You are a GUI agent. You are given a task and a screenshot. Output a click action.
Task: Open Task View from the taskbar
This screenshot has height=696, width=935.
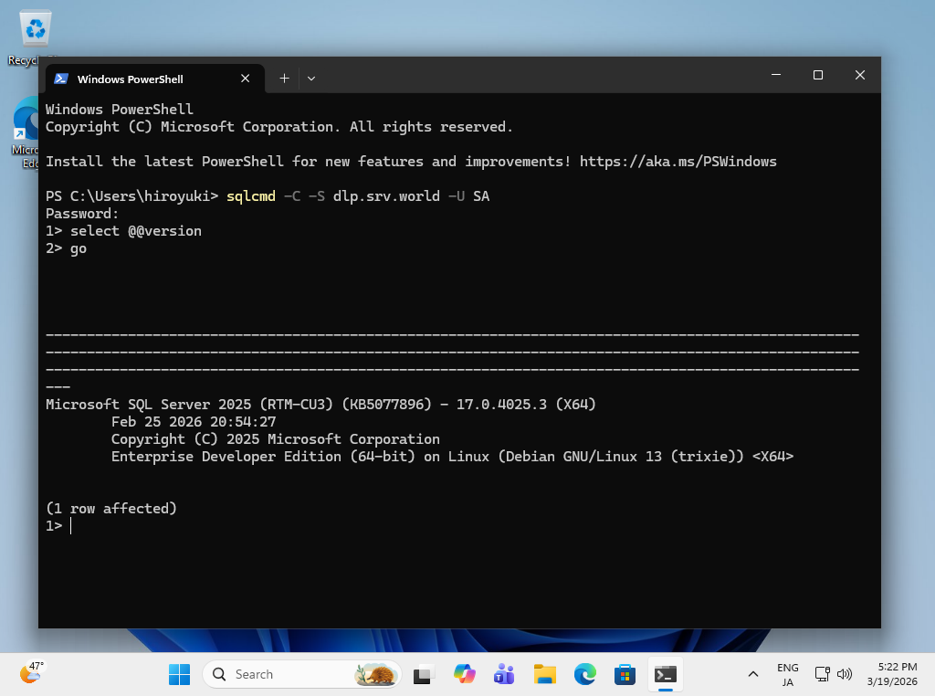click(423, 674)
